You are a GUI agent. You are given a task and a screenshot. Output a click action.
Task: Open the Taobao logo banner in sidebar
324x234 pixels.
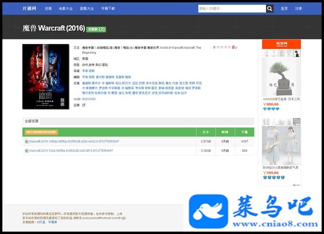tap(282, 44)
